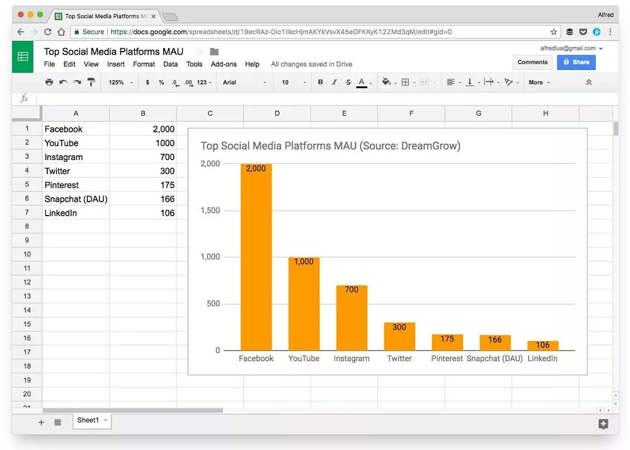
Task: Bookmark page with star in address bar
Action: tap(553, 32)
